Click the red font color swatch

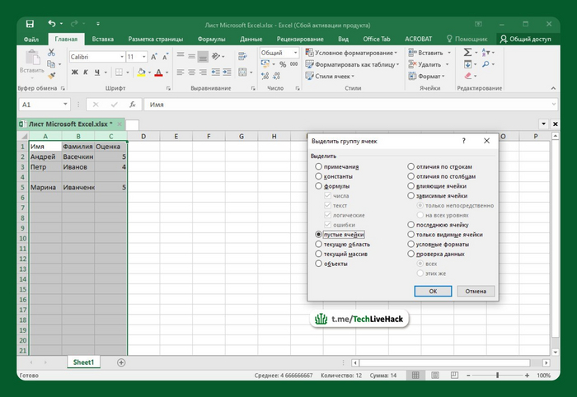click(x=158, y=72)
